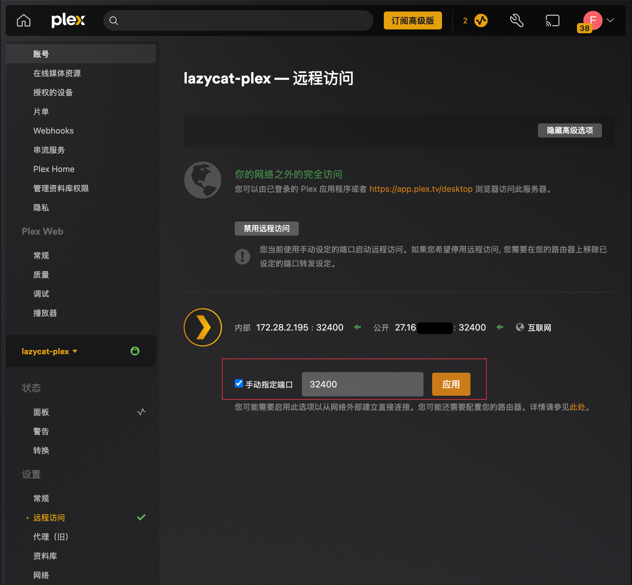Click green checkmark beside 远程访问

click(x=141, y=517)
